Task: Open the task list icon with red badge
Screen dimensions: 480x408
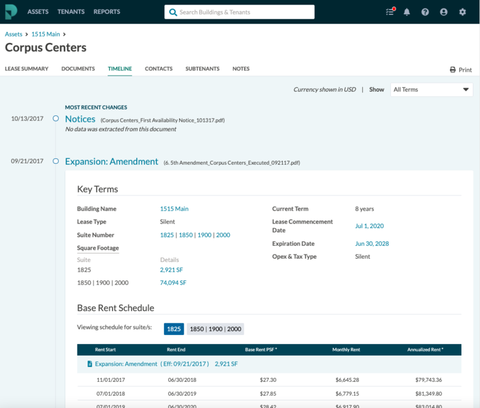Action: pyautogui.click(x=390, y=12)
